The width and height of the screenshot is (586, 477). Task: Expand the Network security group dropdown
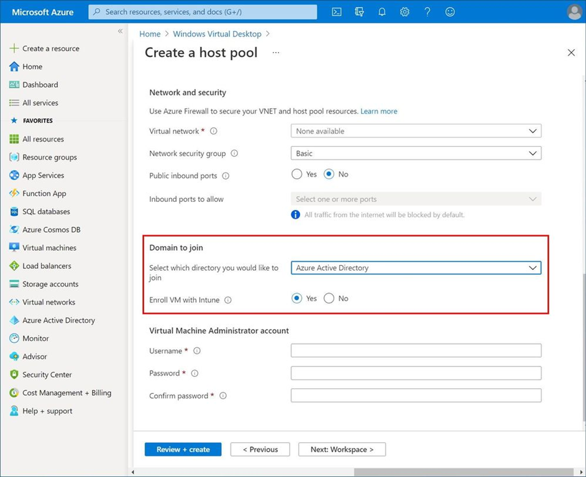click(416, 153)
